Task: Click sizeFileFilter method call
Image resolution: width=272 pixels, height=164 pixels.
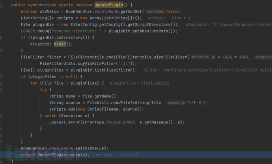Action: pos(170,57)
